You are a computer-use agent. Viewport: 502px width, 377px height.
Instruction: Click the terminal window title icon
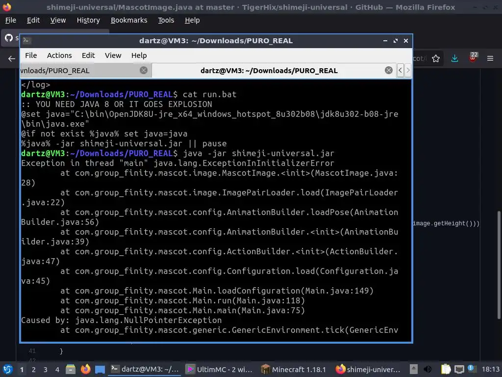point(26,40)
